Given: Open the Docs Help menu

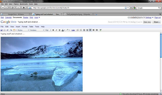Looking at the screenshot, I should [43, 27].
